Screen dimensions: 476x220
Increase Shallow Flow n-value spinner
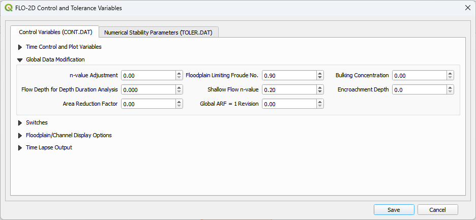coord(320,87)
